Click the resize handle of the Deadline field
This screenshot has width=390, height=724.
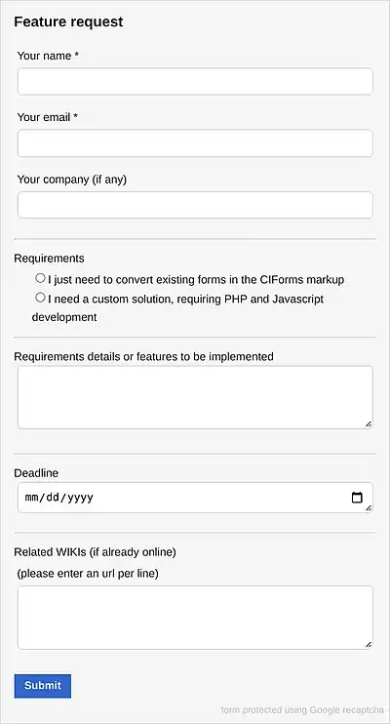coord(369,508)
